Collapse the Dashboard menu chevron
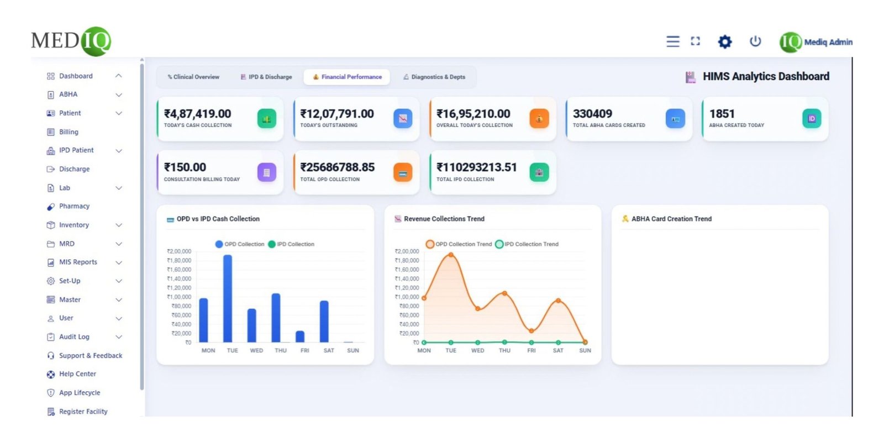884x442 pixels. click(x=118, y=76)
